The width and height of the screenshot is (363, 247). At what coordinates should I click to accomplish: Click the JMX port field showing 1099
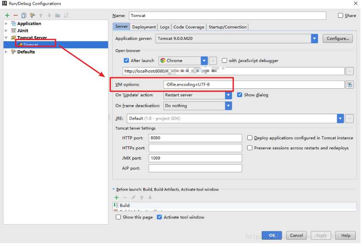coord(195,158)
